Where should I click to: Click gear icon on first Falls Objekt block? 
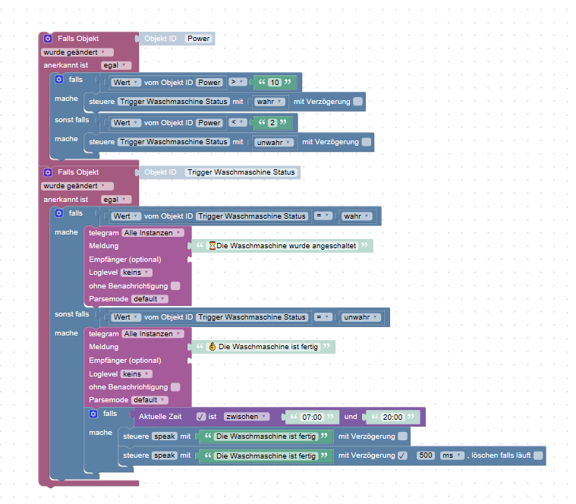click(48, 39)
